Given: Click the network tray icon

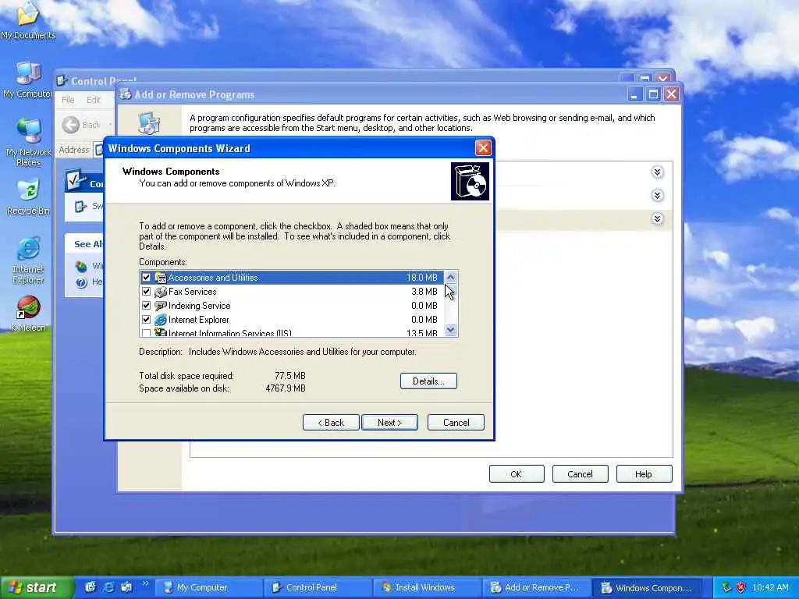Looking at the screenshot, I should coord(726,587).
